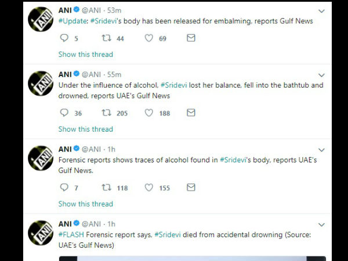This screenshot has width=348, height=261.
Task: Like the tweet with 69 likes
Action: 149,38
